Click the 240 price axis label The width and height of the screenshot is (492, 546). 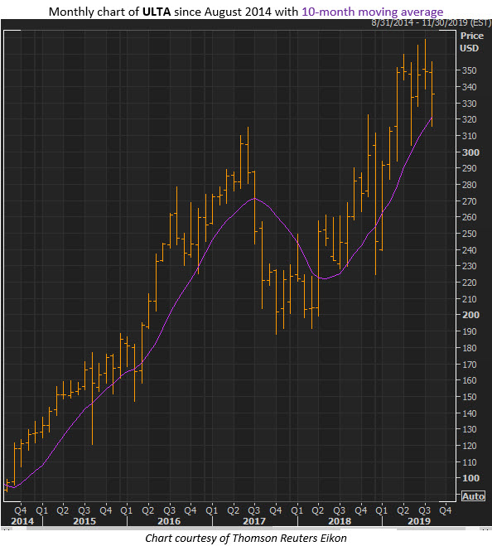(469, 250)
